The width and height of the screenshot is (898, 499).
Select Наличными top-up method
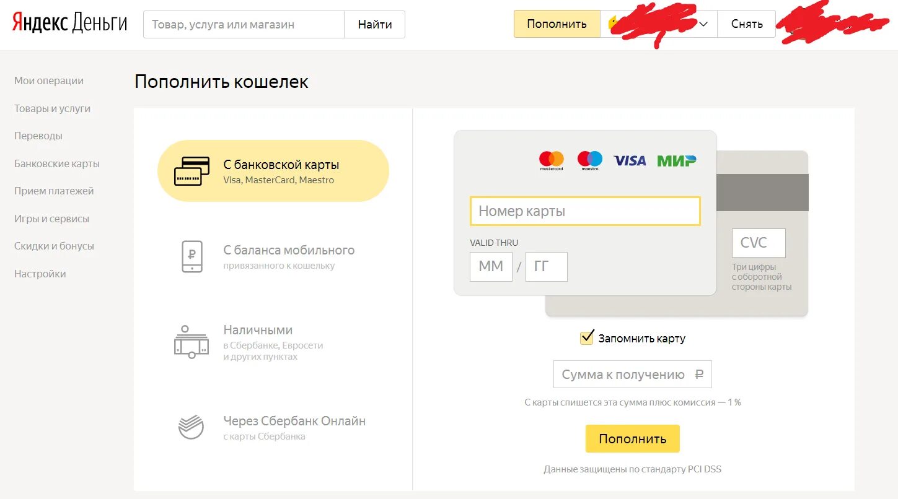(x=273, y=341)
